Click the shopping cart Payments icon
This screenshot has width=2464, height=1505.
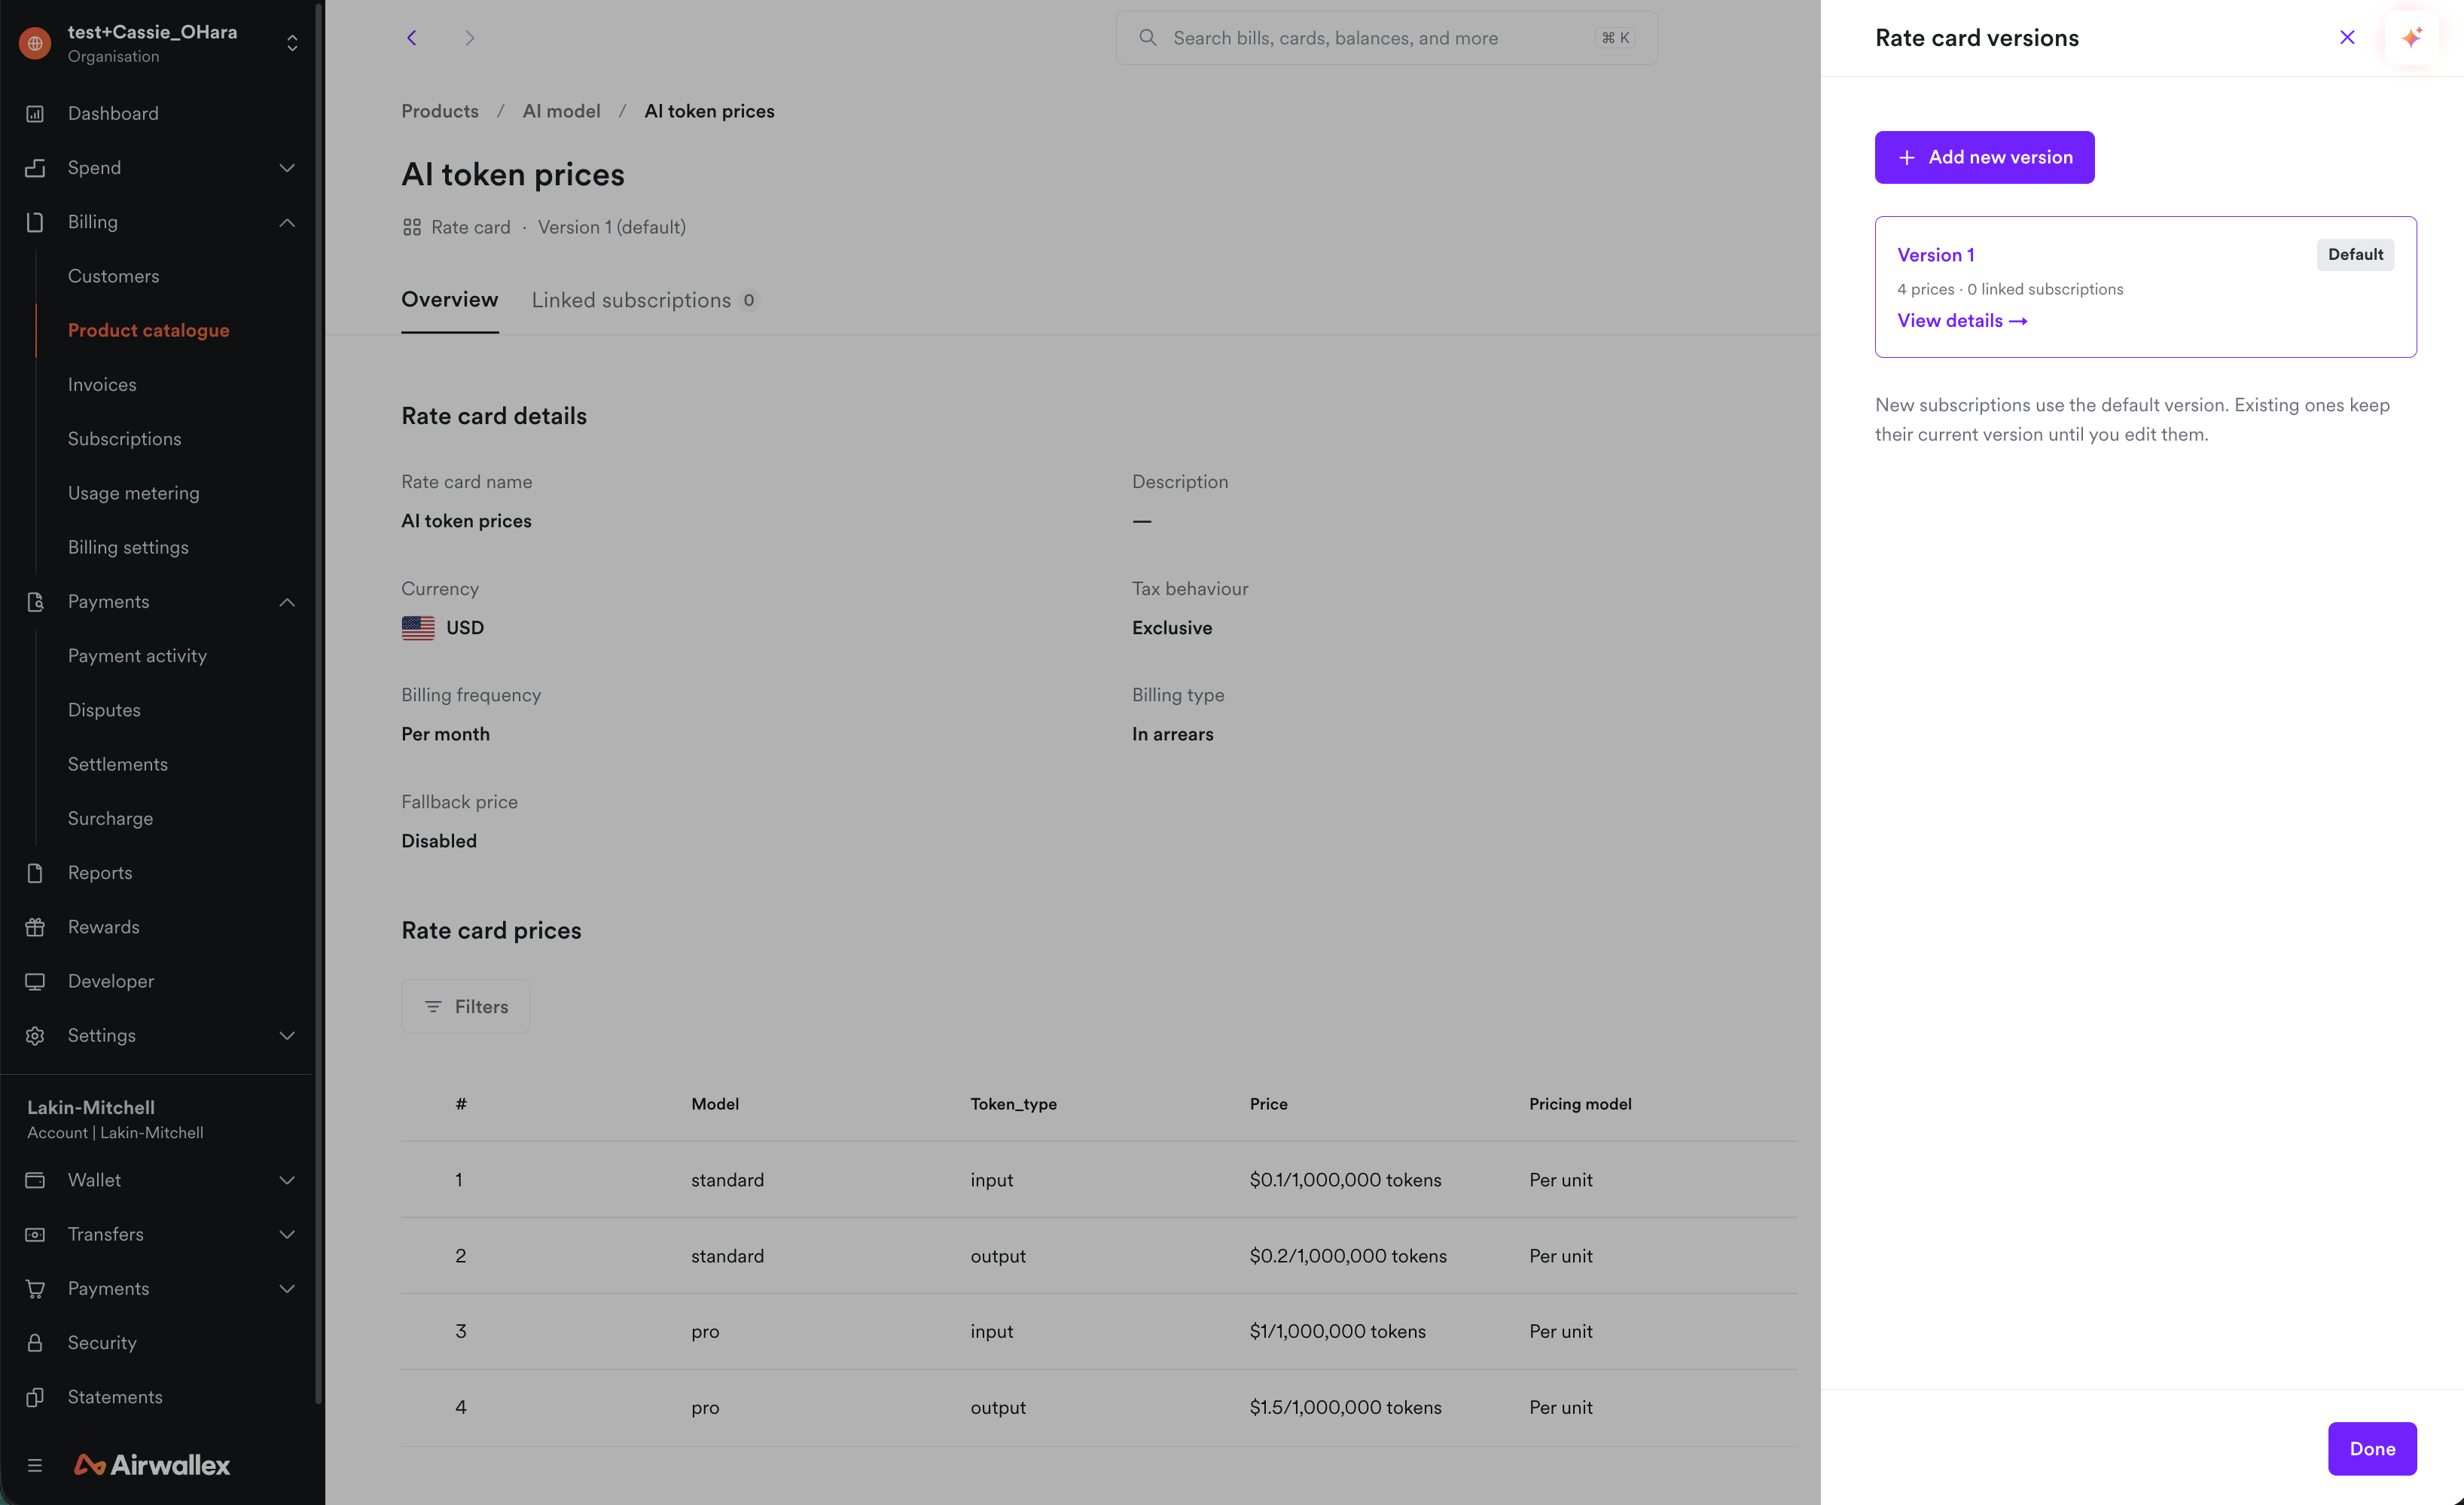tap(35, 1288)
